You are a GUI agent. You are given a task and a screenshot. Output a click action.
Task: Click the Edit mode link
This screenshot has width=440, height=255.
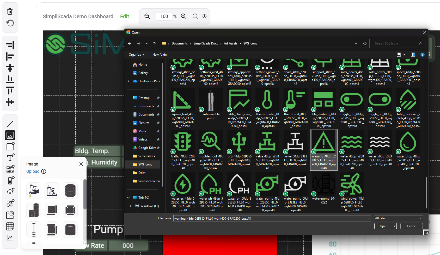point(125,16)
